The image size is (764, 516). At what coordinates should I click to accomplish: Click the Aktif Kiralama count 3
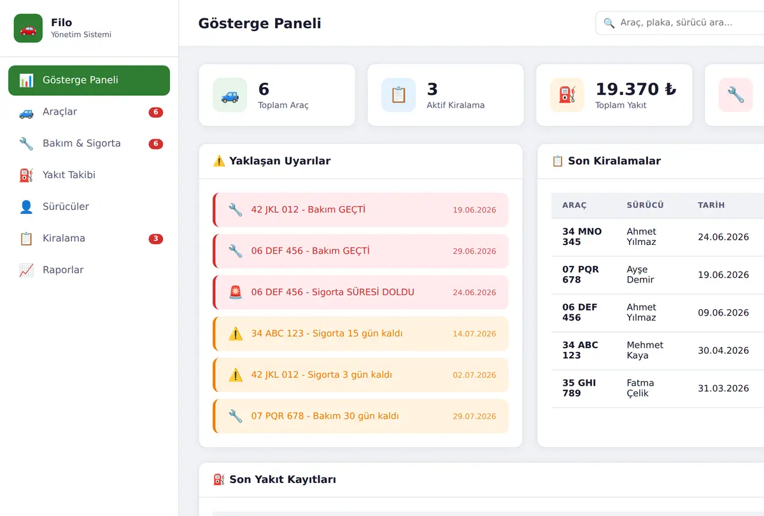coord(432,89)
